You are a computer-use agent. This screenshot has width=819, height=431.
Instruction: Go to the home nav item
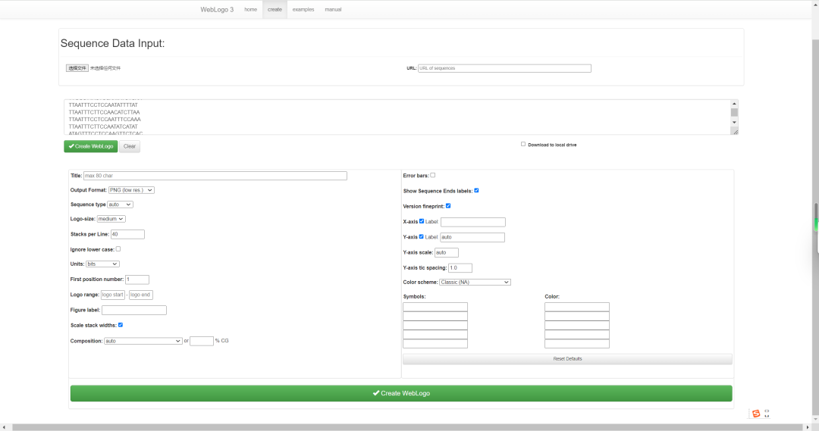point(251,9)
